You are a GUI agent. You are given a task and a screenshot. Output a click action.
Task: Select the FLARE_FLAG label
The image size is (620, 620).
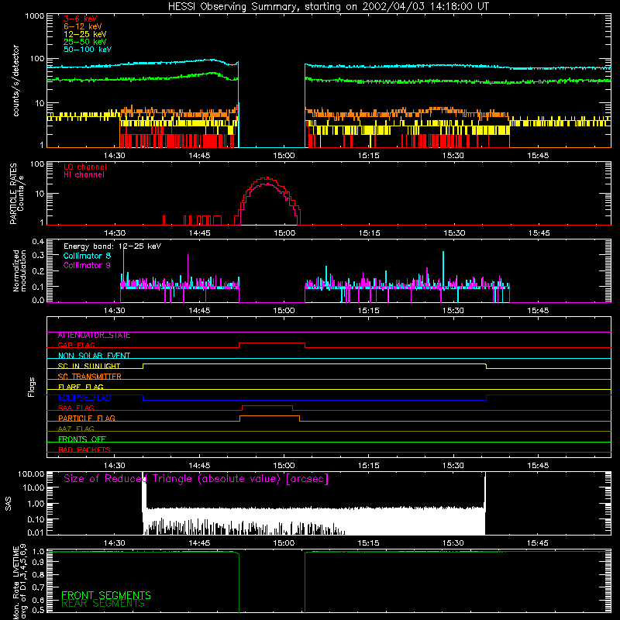tap(81, 387)
